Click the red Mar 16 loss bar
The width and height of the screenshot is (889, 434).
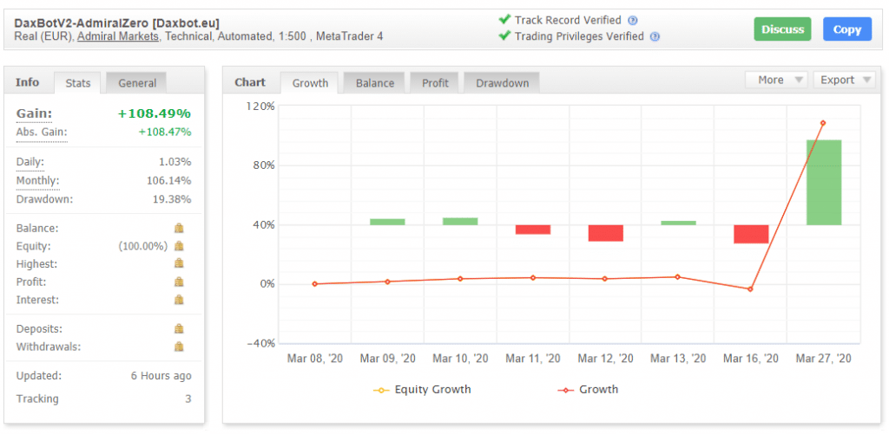pyautogui.click(x=751, y=234)
